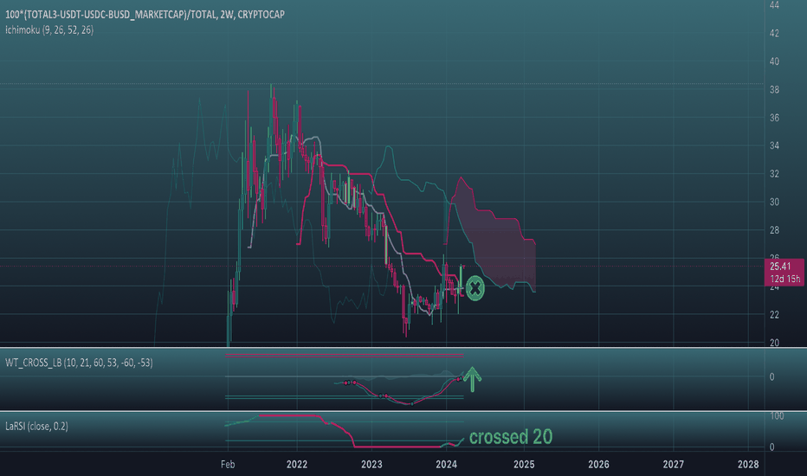Screen dimensions: 807x476
Task: Select the LaRSI (close, 0.2) indicator label
Action: coord(36,426)
